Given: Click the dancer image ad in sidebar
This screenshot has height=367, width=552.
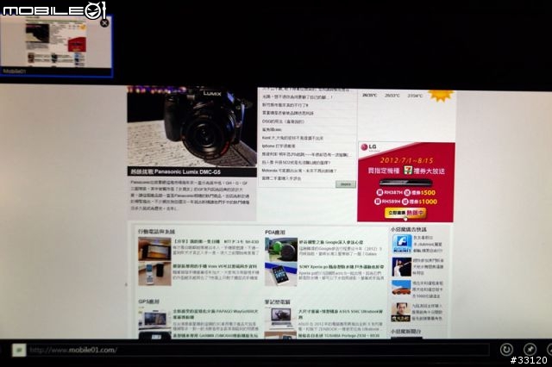Looking at the screenshot, I should [401, 267].
